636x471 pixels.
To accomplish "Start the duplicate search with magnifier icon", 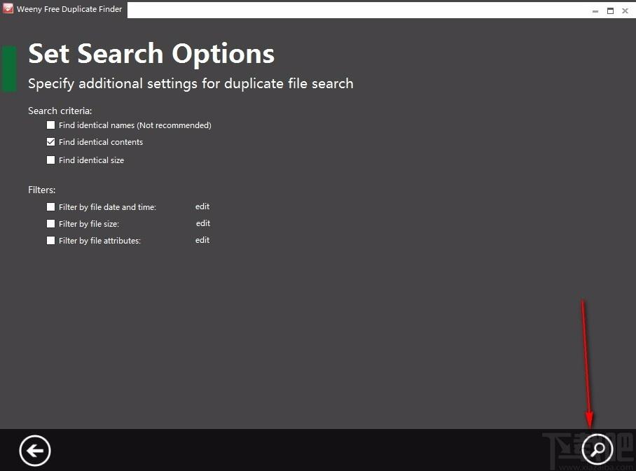I will tap(597, 449).
